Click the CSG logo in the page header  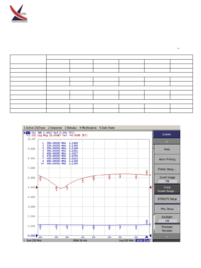coord(19,13)
